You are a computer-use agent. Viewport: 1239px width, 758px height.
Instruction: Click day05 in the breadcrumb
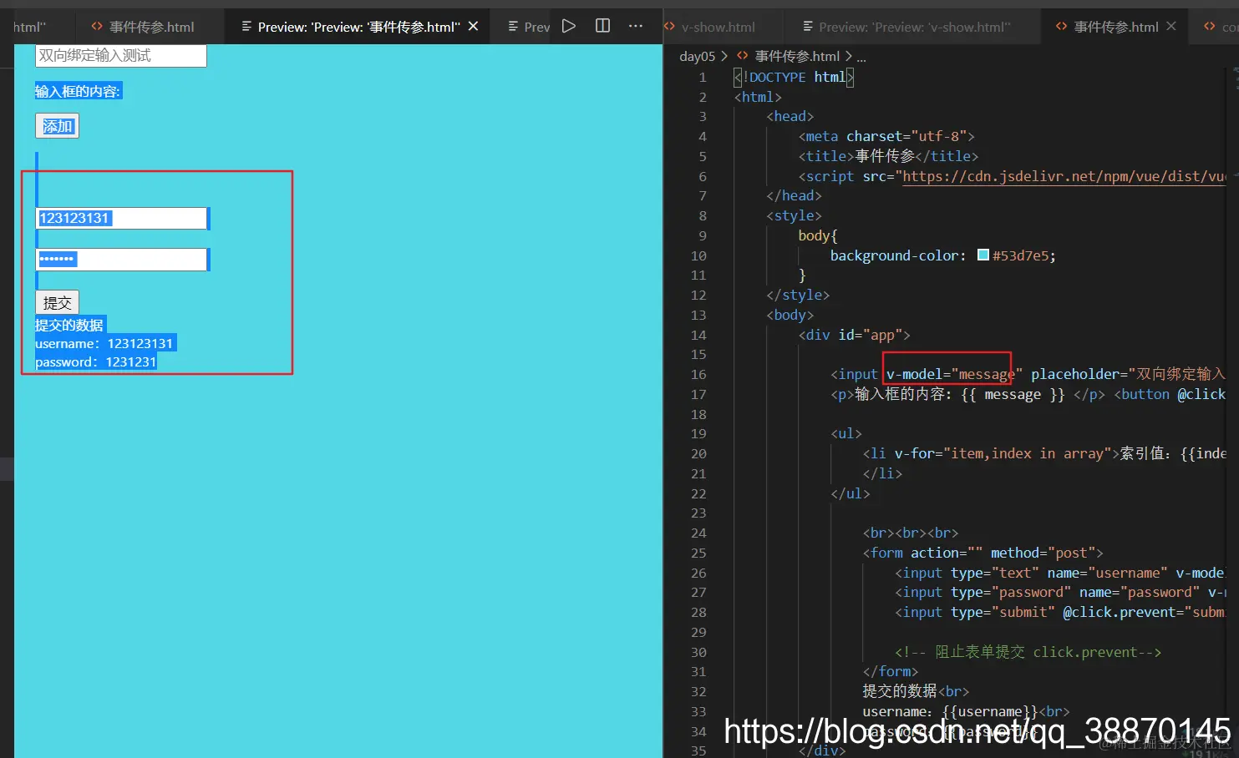(x=698, y=56)
